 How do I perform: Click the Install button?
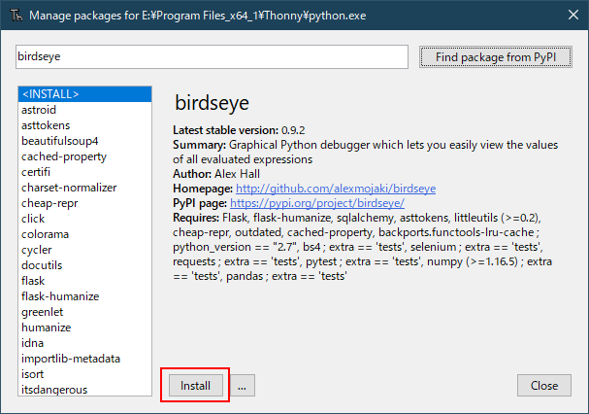coord(196,386)
